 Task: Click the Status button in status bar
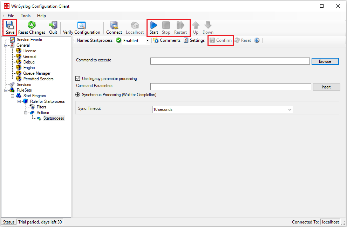pos(9,222)
